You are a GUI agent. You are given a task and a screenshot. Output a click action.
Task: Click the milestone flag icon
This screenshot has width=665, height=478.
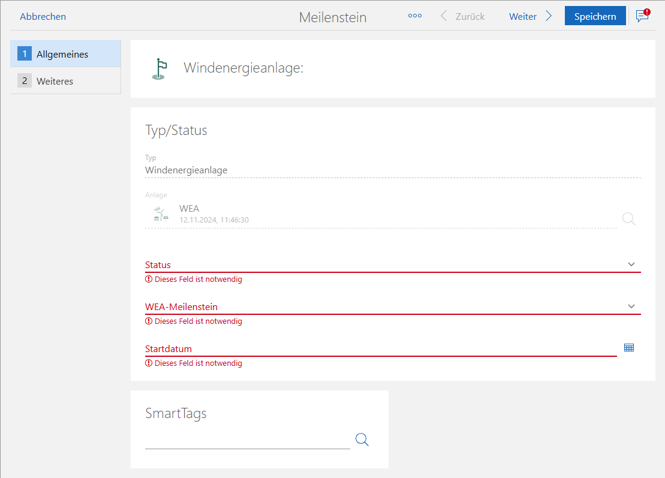[x=159, y=69]
